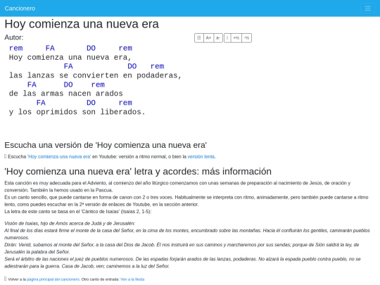The height and width of the screenshot is (285, 380).
Task: Click sentence 'Es un canto sencillo'
Action: pyautogui.click(x=186, y=201)
